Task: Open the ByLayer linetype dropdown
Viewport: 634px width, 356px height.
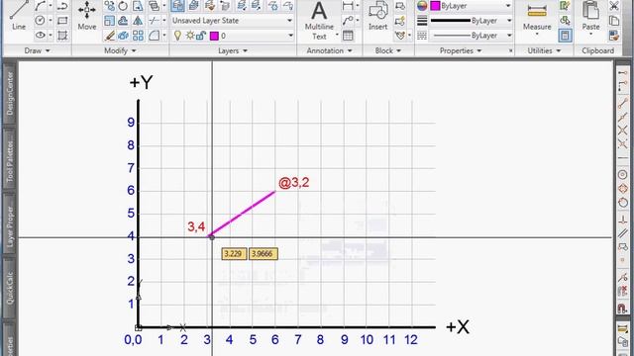Action: point(508,36)
